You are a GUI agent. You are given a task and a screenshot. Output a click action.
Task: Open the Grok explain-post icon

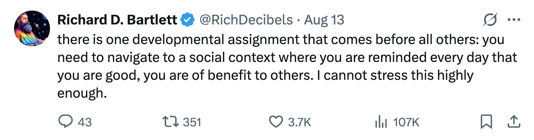[x=490, y=20]
